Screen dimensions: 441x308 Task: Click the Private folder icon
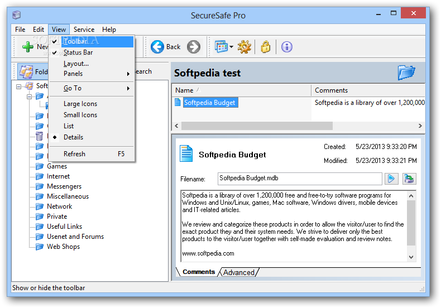pos(40,216)
